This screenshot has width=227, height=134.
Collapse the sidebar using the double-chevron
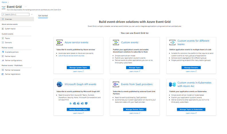(x=32, y=14)
